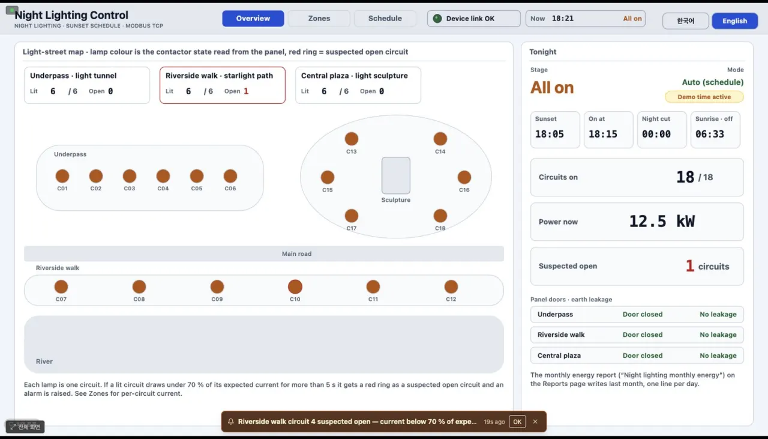Click plaza lamp C13

[x=352, y=139]
